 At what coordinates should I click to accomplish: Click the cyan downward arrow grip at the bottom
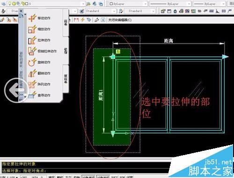pyautogui.click(x=113, y=134)
